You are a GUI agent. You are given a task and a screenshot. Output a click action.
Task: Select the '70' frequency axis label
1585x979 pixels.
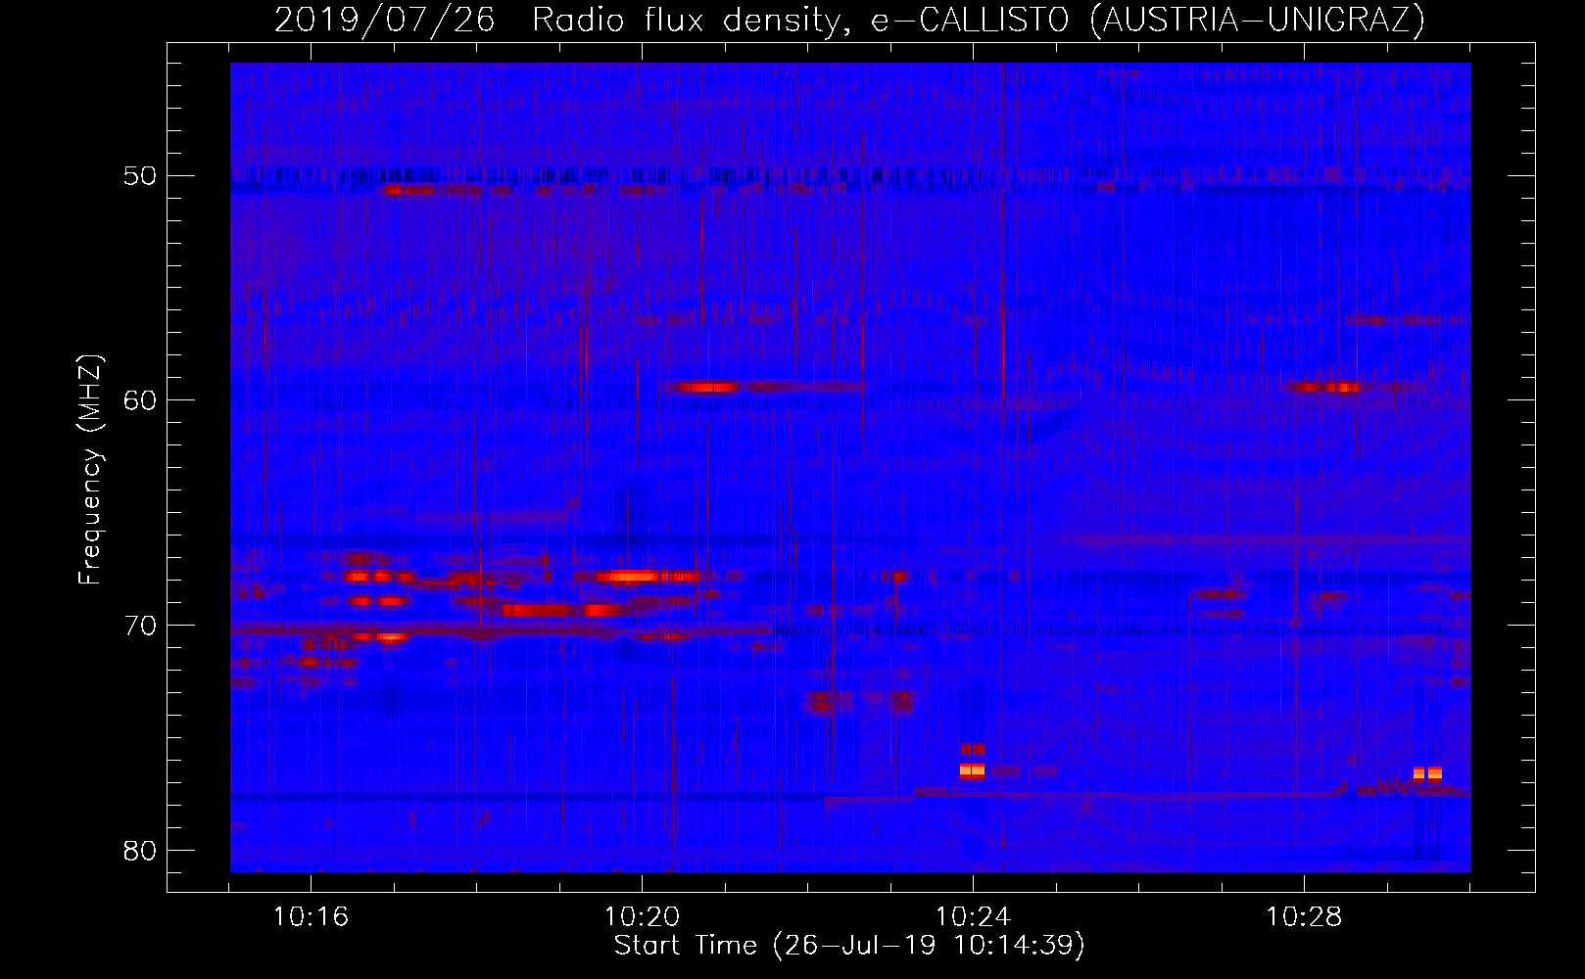point(140,626)
